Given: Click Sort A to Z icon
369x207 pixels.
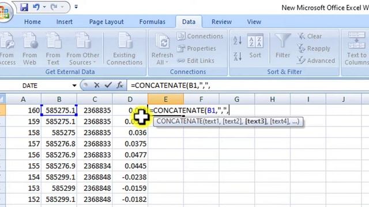Looking at the screenshot, I should [237, 40].
